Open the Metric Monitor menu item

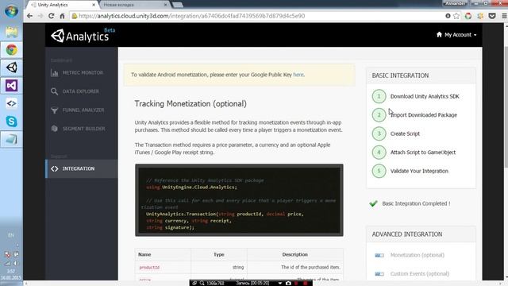coord(82,73)
